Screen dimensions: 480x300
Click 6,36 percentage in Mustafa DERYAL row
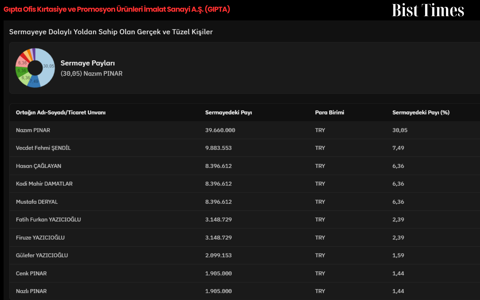(x=398, y=202)
